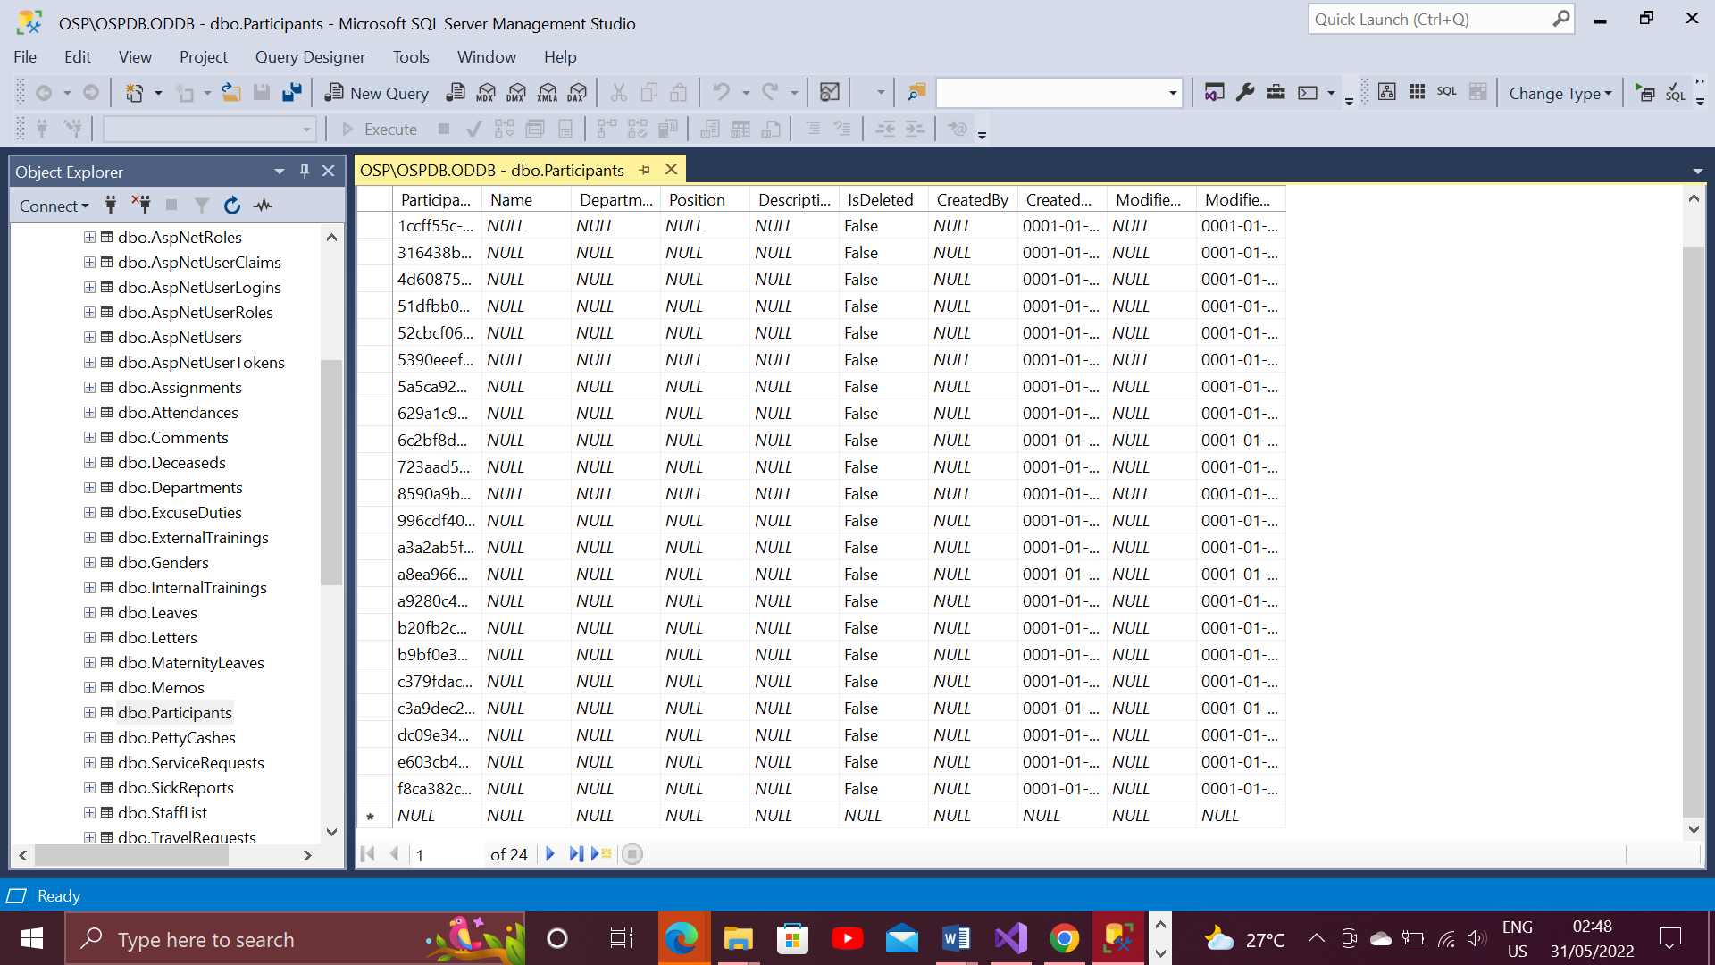Click the Move Last record icon

pos(576,854)
